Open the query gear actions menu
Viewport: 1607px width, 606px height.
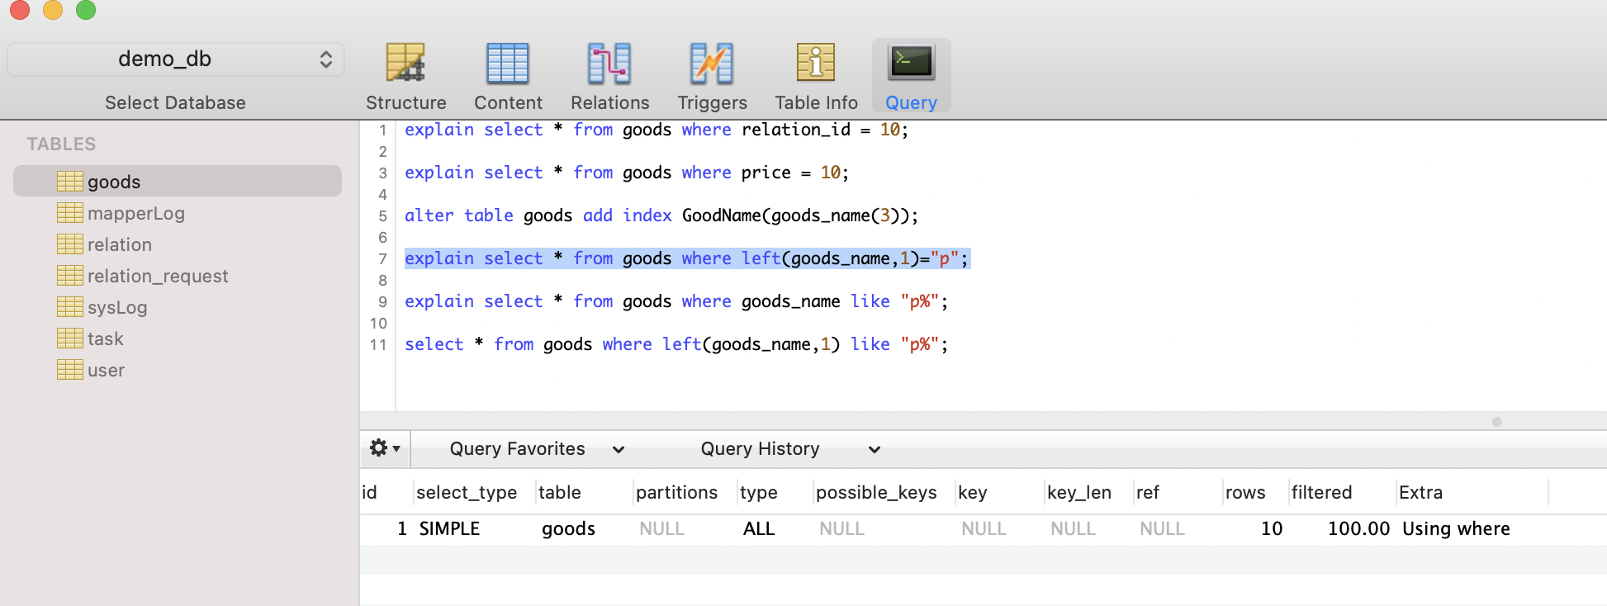[385, 448]
